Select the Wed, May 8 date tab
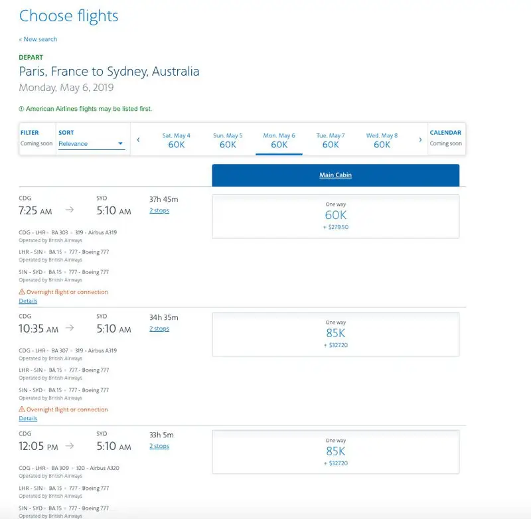531x519 pixels. click(382, 140)
